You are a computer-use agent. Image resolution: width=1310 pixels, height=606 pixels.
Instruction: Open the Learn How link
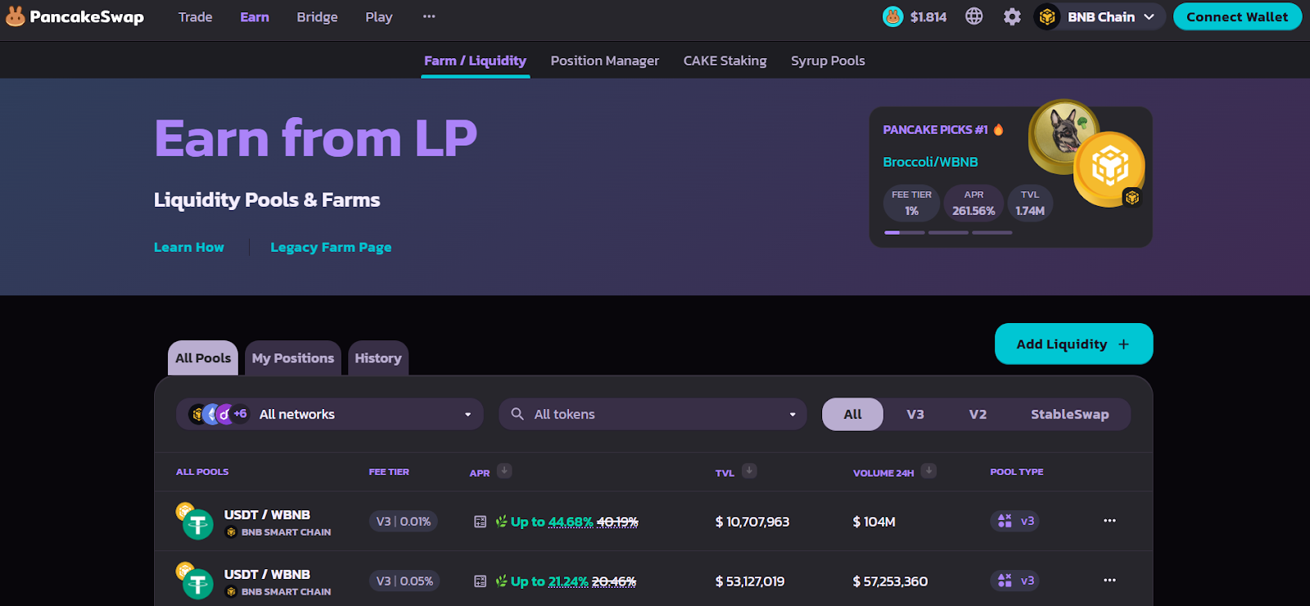(189, 247)
